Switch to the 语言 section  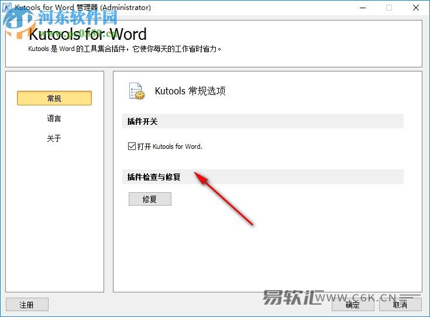pos(54,118)
